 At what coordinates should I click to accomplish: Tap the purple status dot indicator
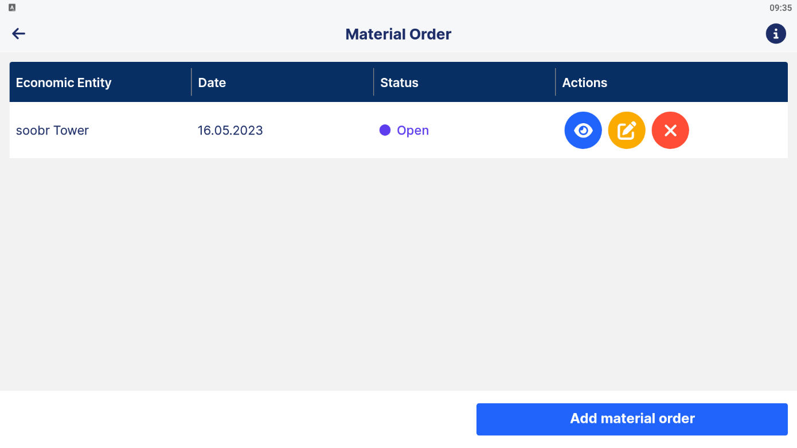pos(385,131)
